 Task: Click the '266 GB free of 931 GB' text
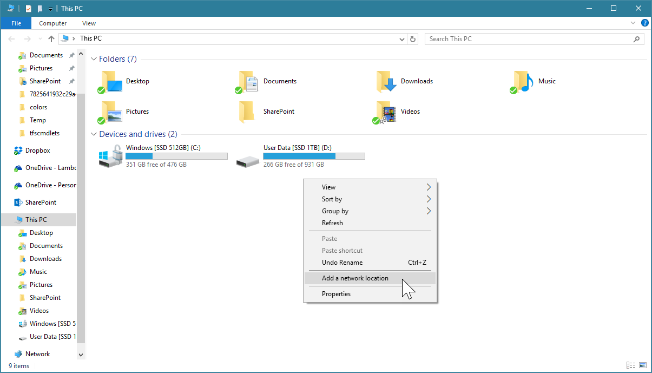pyautogui.click(x=294, y=165)
